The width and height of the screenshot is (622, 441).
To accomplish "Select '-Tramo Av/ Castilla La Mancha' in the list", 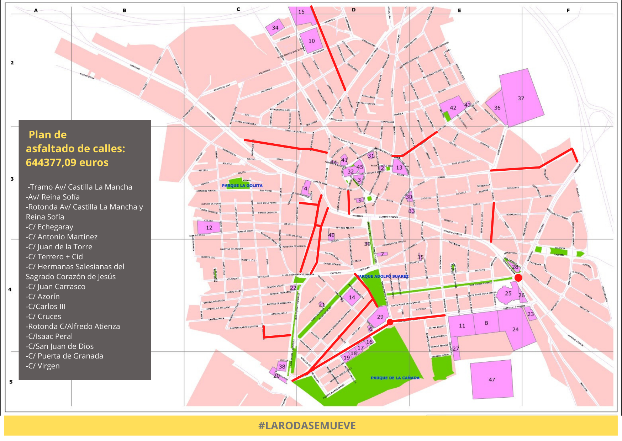I will point(80,187).
